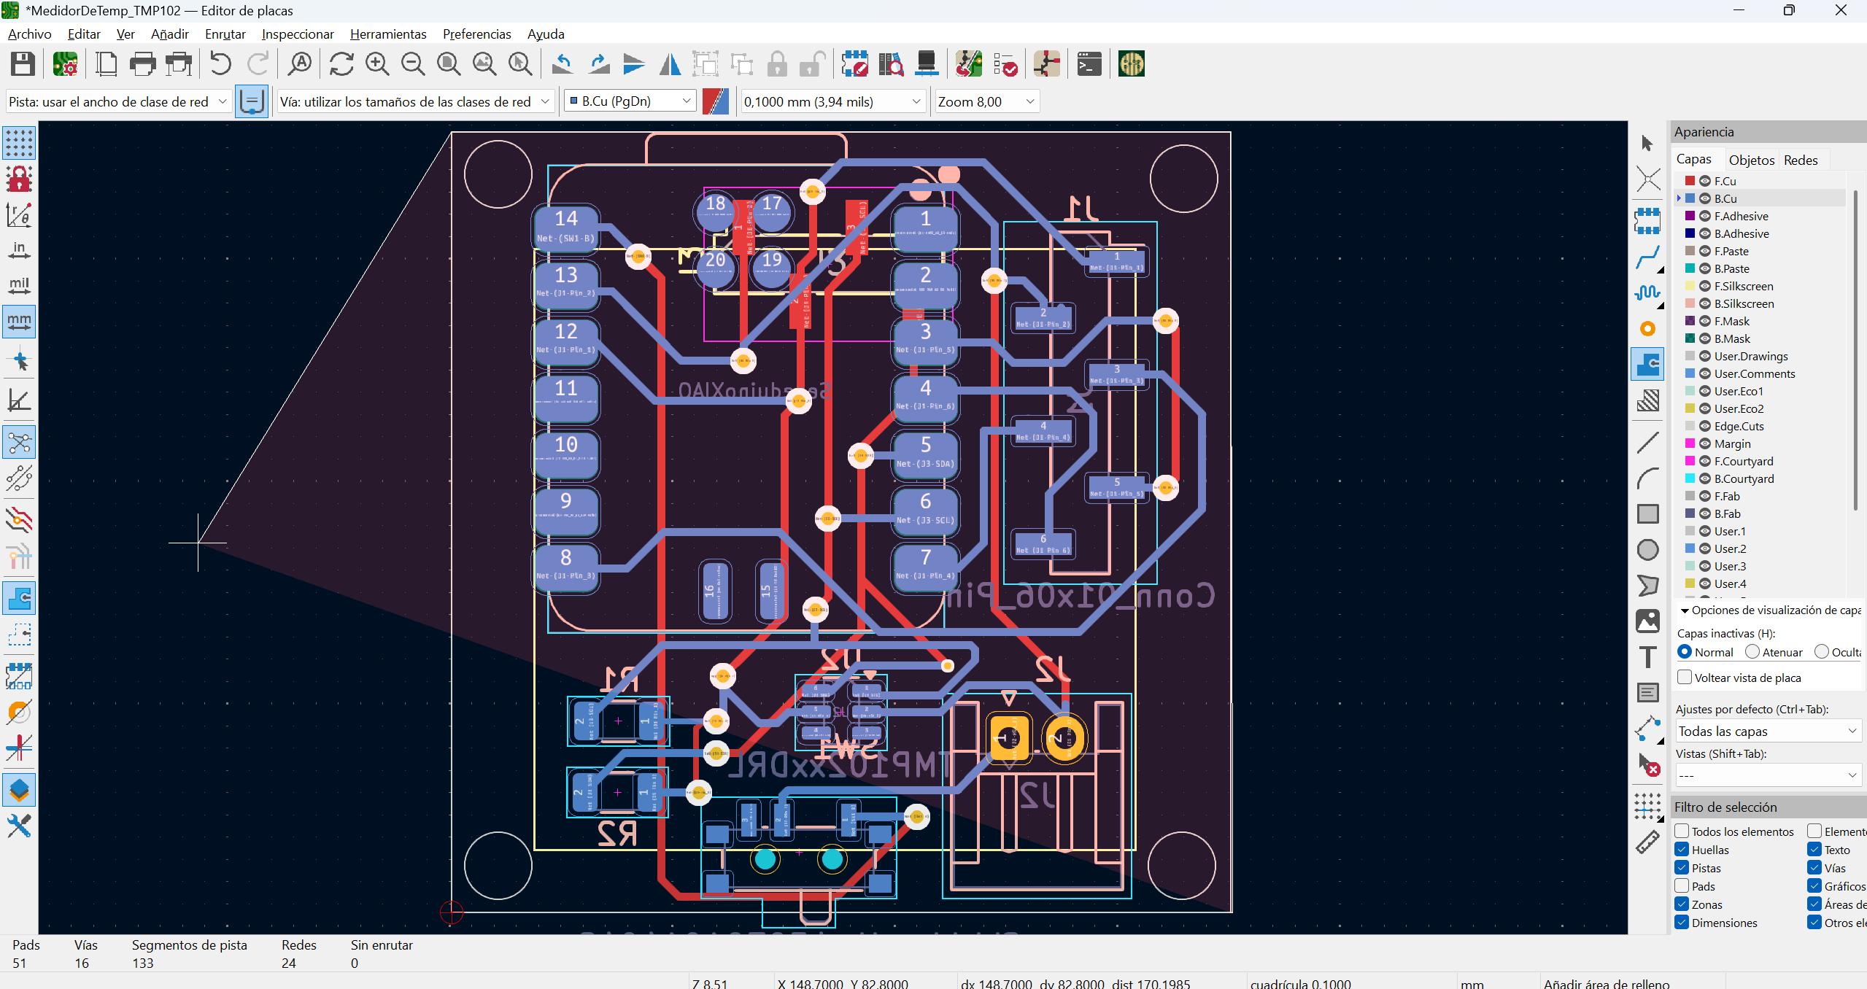Select the Normal inactive layers option

pos(1685,652)
